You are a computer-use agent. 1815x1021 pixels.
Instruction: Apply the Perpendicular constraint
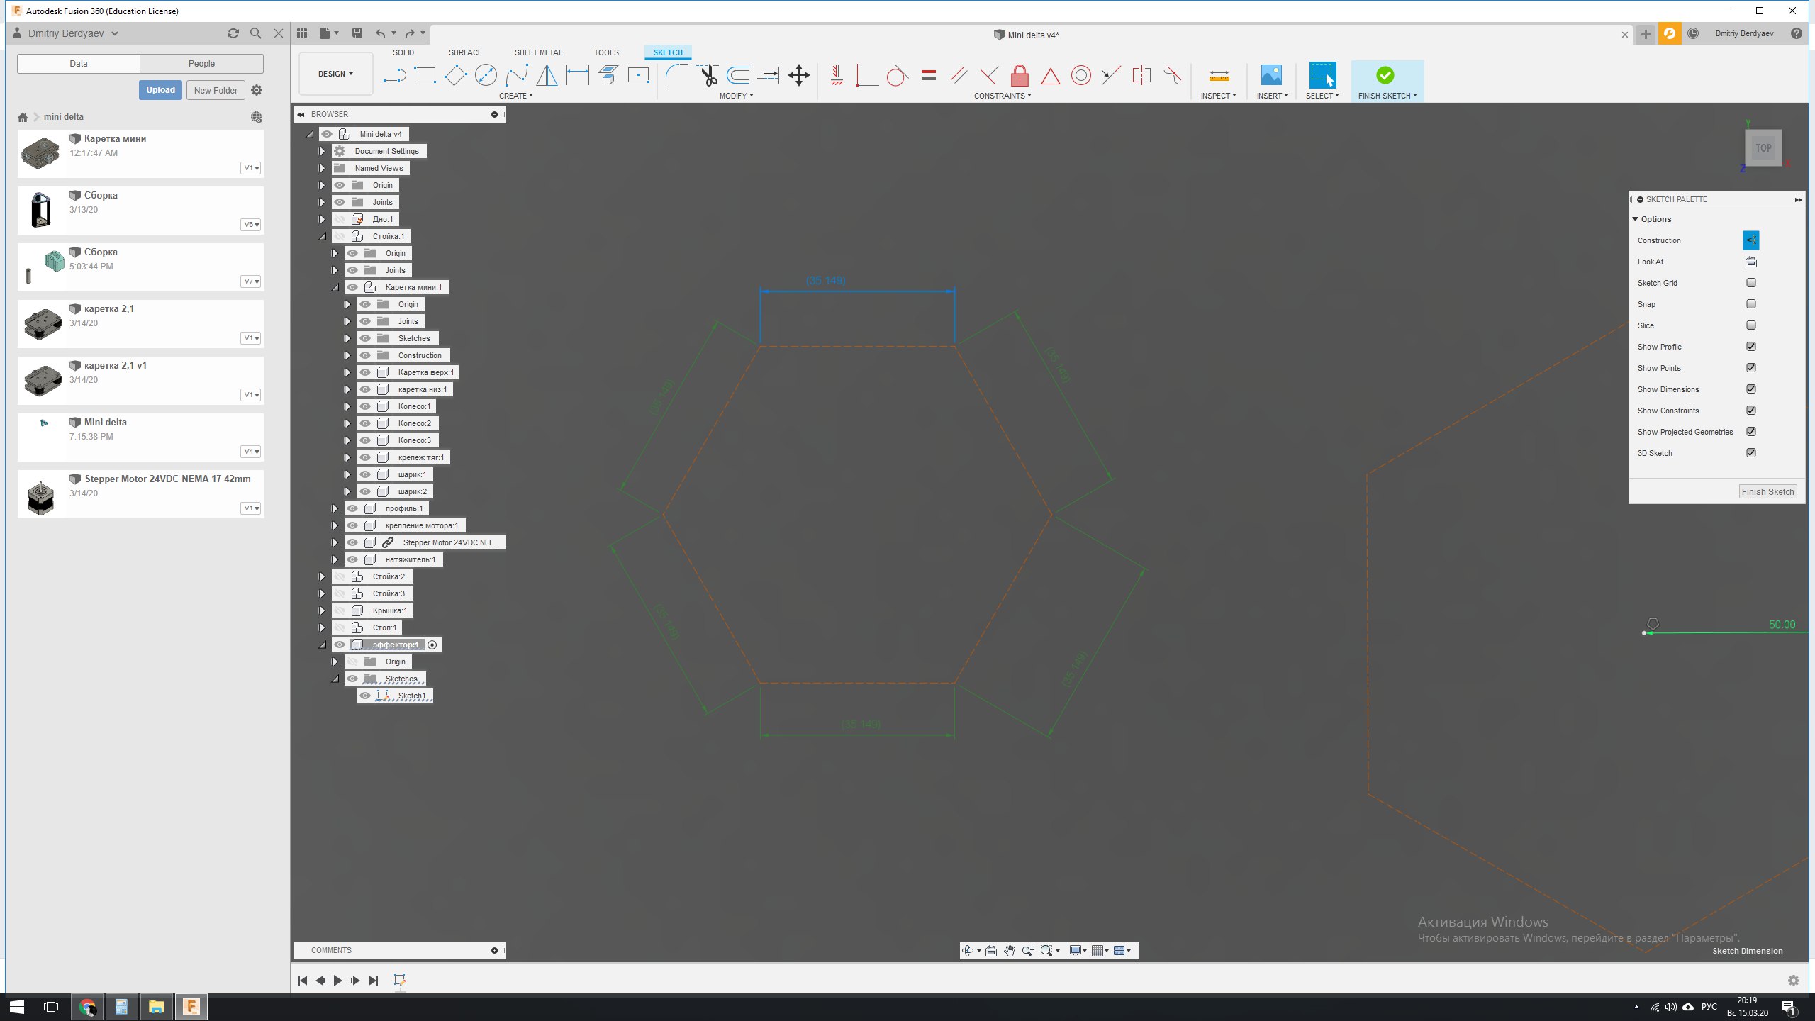(989, 75)
